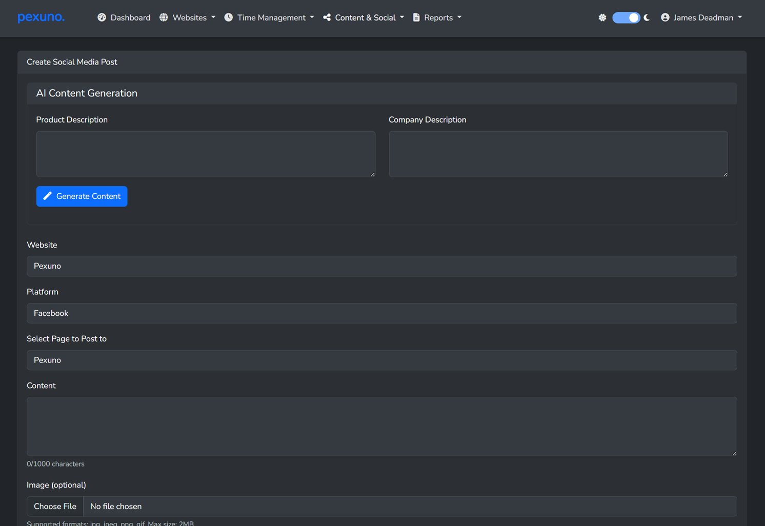The image size is (765, 526).
Task: Open the James Deadman account menu
Action: tap(701, 17)
